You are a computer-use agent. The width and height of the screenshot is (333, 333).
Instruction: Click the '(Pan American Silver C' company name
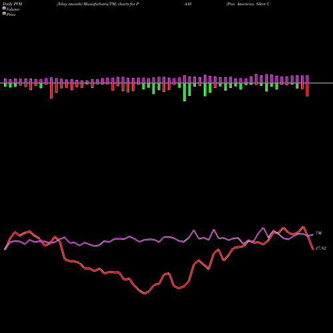pos(248,4)
